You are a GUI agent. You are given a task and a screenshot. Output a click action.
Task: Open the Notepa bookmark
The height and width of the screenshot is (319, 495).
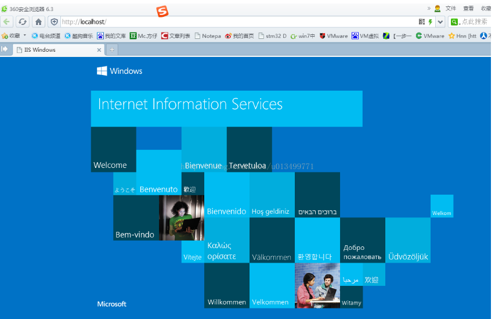click(x=208, y=35)
